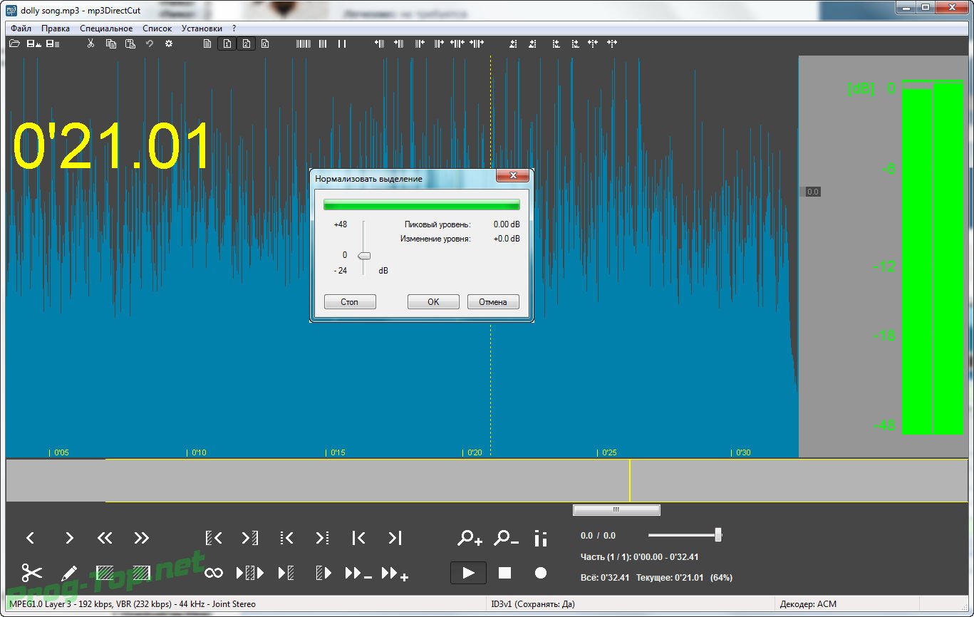This screenshot has width=974, height=617.
Task: Click the pause-like double bar toolbar icon
Action: (x=342, y=43)
